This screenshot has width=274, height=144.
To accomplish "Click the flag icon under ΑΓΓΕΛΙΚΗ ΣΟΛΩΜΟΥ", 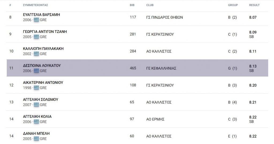I will pos(36,104).
